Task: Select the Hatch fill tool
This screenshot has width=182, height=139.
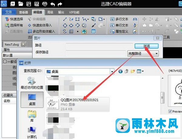Action: 71,31
